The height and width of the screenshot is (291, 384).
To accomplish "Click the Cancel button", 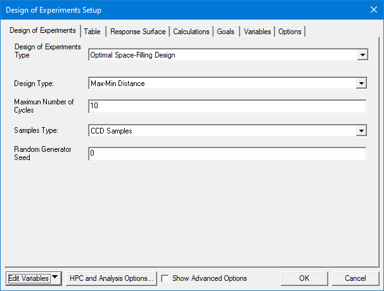I will pyautogui.click(x=355, y=278).
